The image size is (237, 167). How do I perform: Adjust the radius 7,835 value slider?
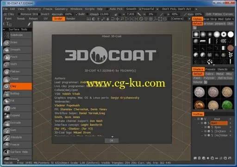(131, 14)
